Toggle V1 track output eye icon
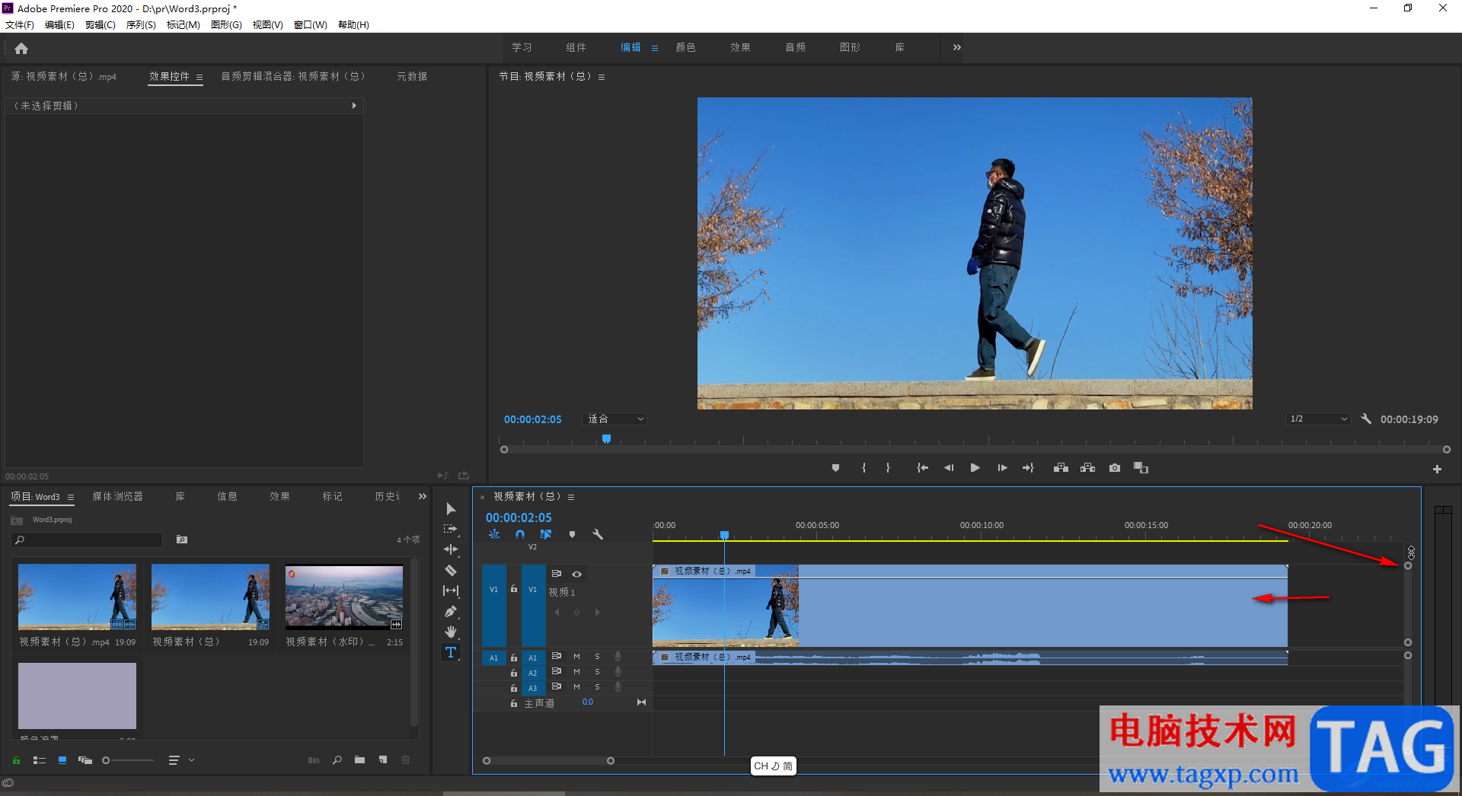 tap(576, 574)
